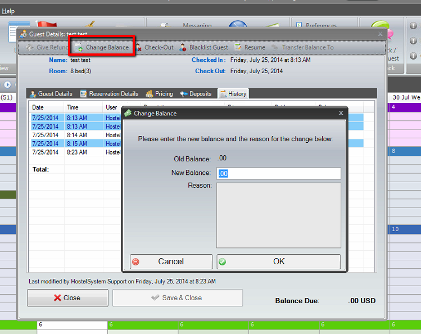Click the Give Refund icon
Viewport: 421px width, 334px height.
point(30,48)
